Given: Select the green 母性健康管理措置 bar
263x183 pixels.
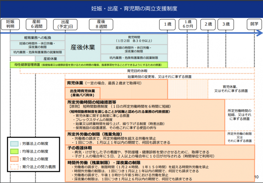Looking at the screenshot, I should (x=89, y=65).
